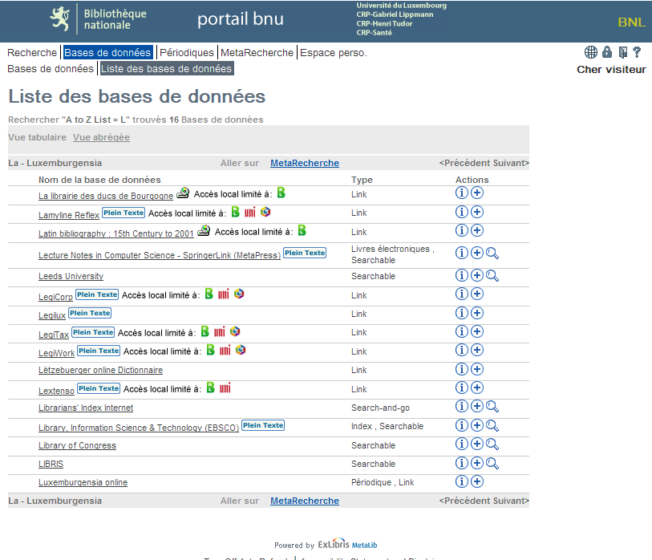
Task: Open the Lamyline Reflex database link
Action: (69, 215)
